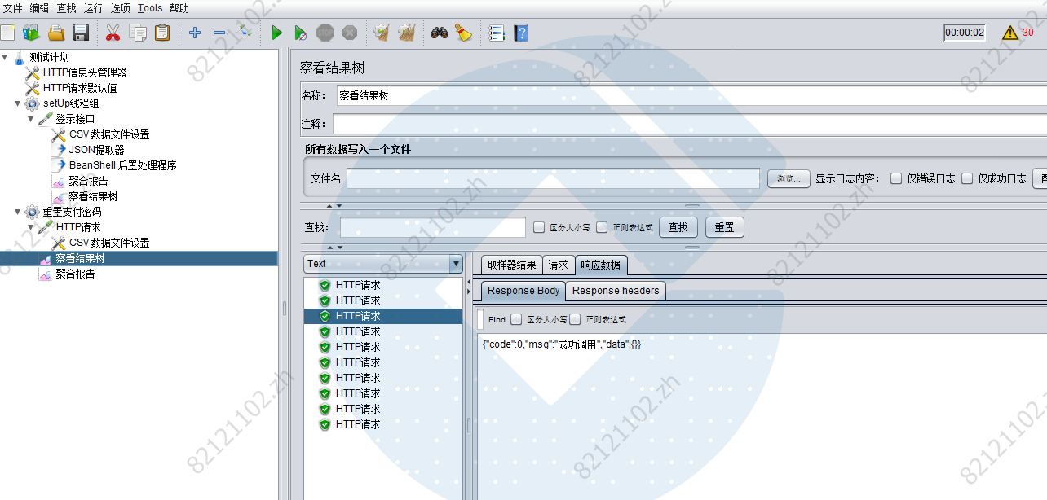Open the Tools menu

[150, 8]
